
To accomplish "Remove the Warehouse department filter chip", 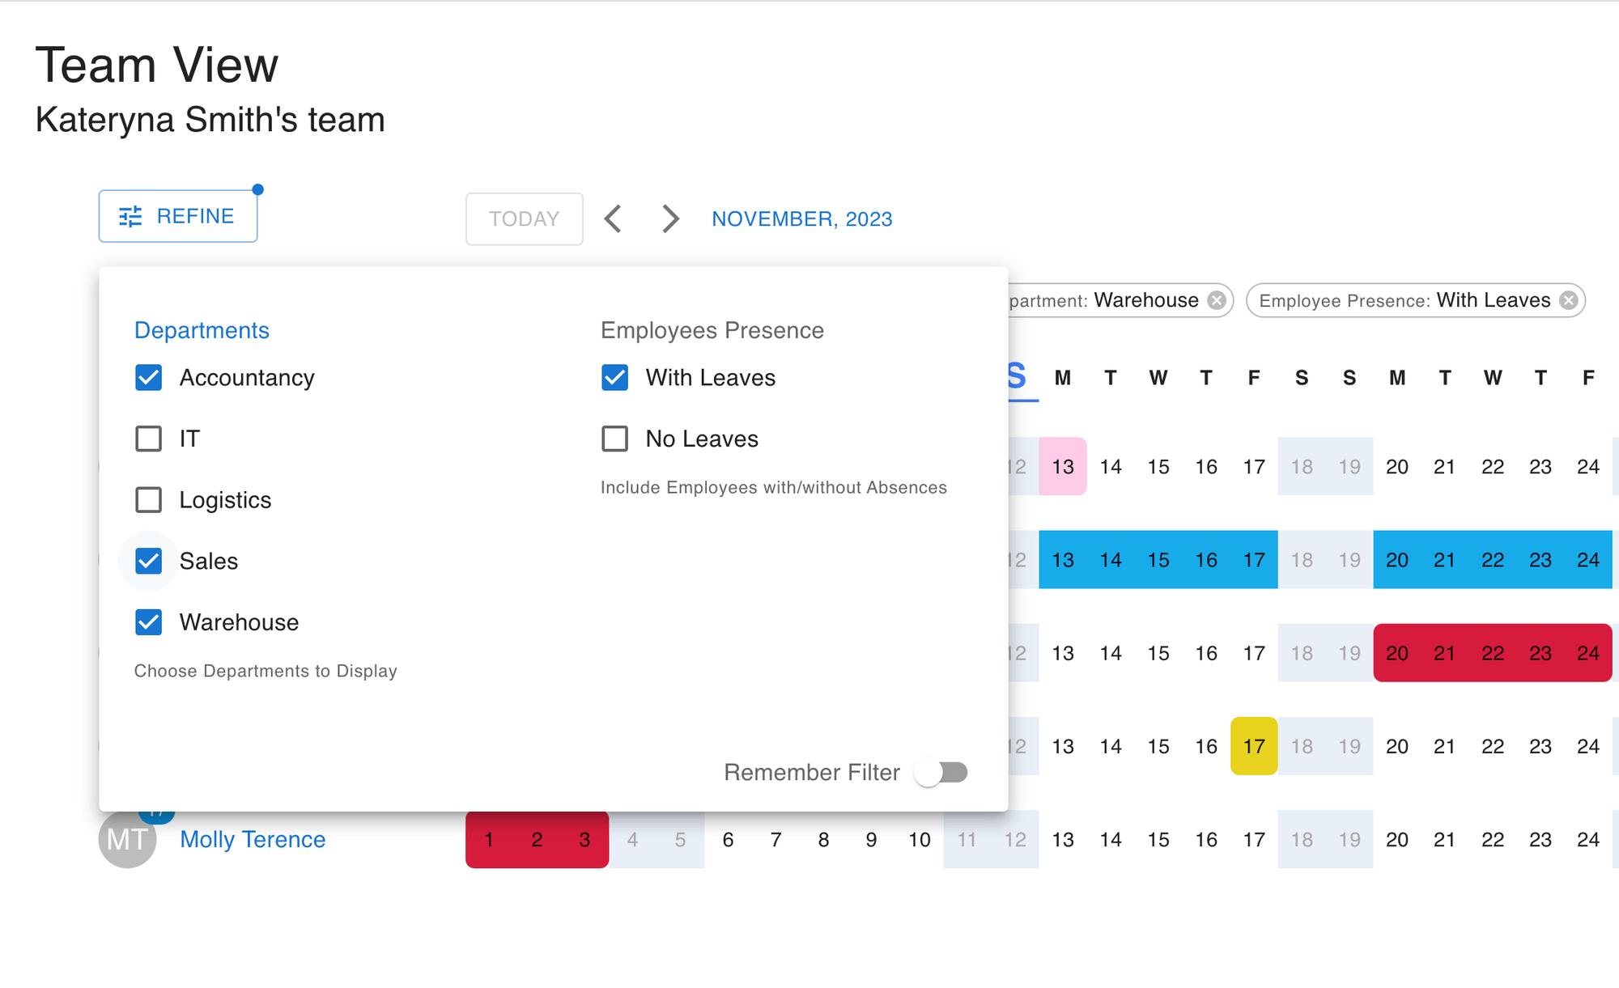I will pyautogui.click(x=1216, y=300).
